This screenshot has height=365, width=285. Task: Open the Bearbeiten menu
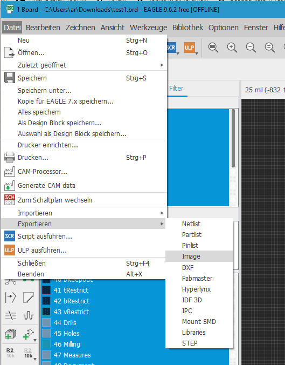(43, 28)
